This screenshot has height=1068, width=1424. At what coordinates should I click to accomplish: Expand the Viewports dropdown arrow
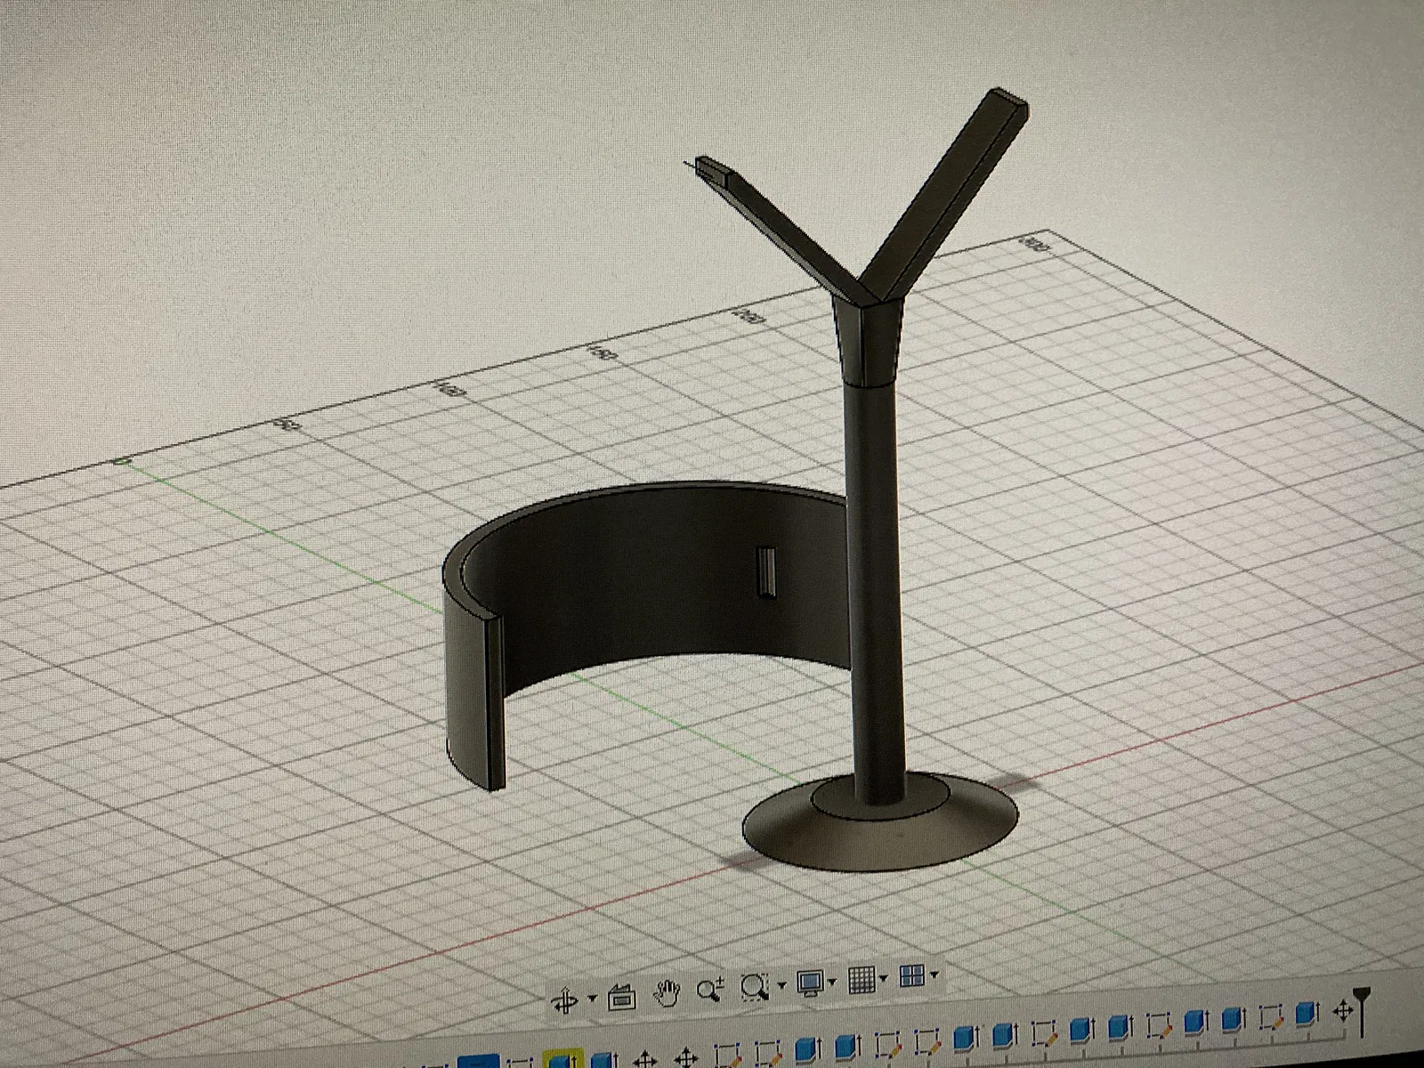pos(934,975)
